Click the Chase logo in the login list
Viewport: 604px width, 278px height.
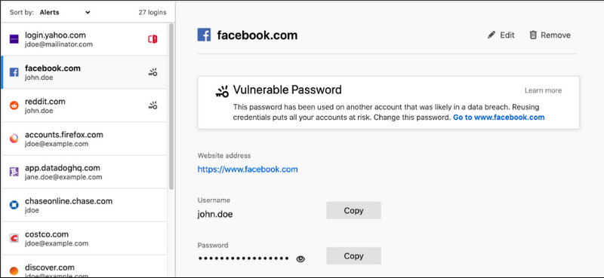coord(14,205)
